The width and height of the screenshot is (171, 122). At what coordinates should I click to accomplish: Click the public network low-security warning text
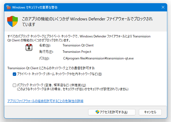click(x=73, y=89)
